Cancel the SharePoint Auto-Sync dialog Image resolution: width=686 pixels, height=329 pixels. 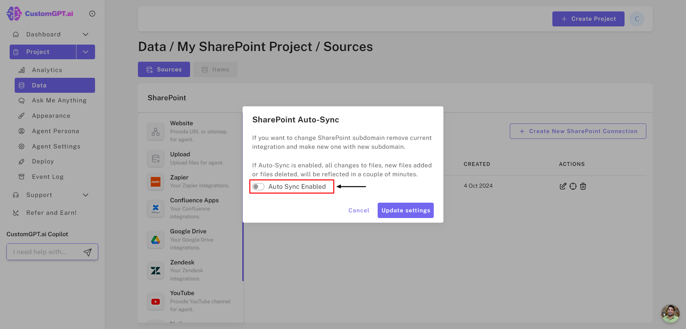click(x=359, y=211)
